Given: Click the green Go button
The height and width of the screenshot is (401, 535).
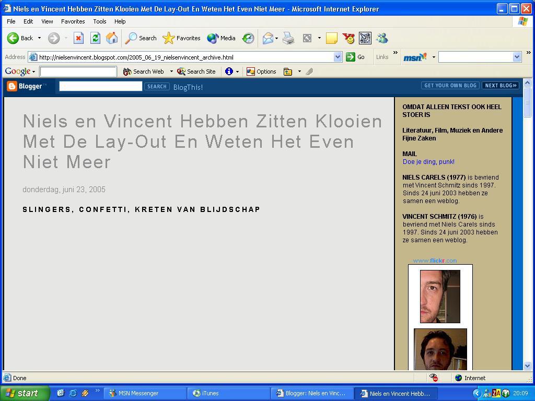Looking at the screenshot, I should coord(355,57).
